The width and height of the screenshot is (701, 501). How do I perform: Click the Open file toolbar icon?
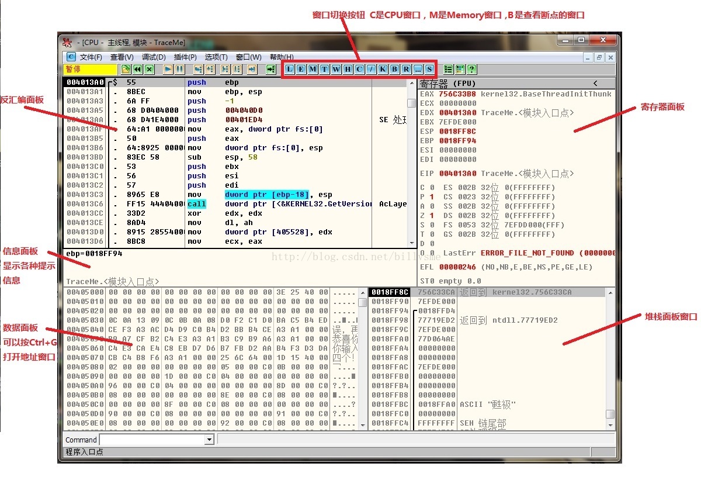point(126,69)
